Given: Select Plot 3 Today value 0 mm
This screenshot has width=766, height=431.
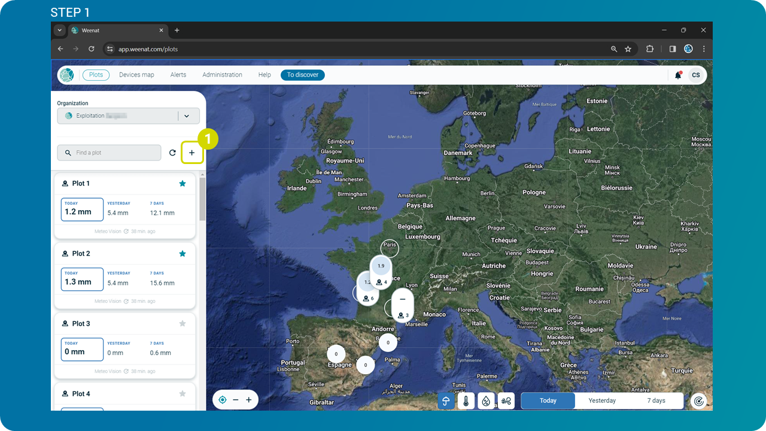Looking at the screenshot, I should pos(82,350).
